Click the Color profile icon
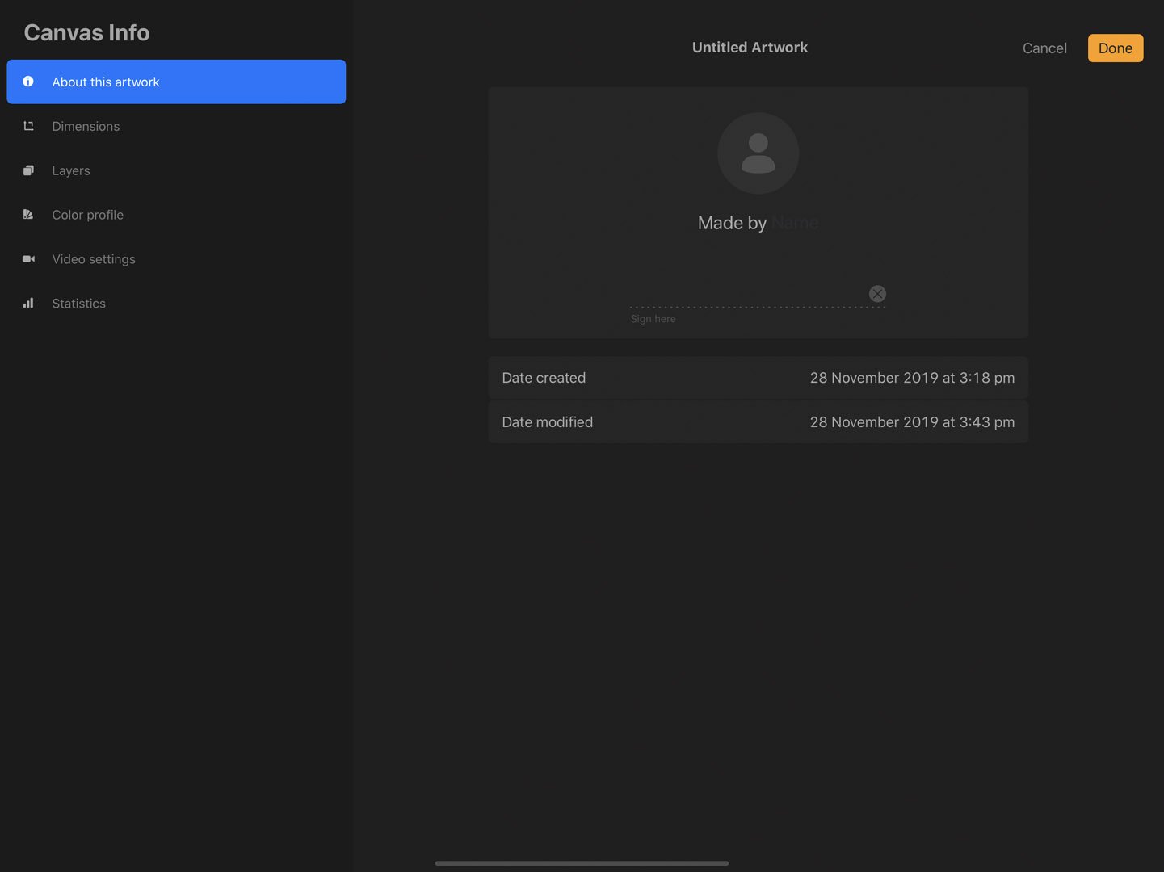This screenshot has width=1164, height=872. (28, 214)
